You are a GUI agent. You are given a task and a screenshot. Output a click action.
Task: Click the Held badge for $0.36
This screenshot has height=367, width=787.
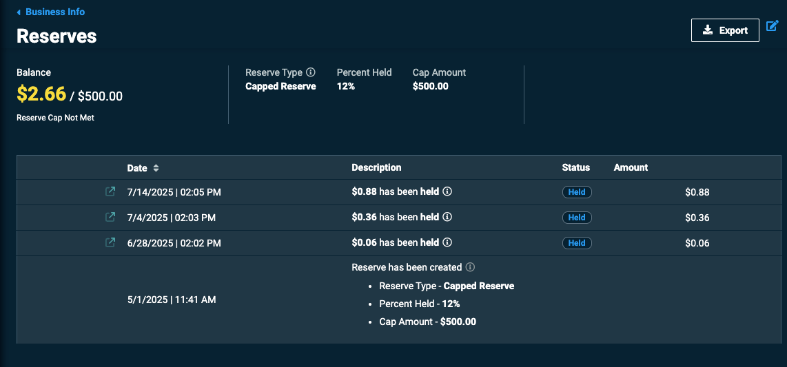(x=577, y=218)
